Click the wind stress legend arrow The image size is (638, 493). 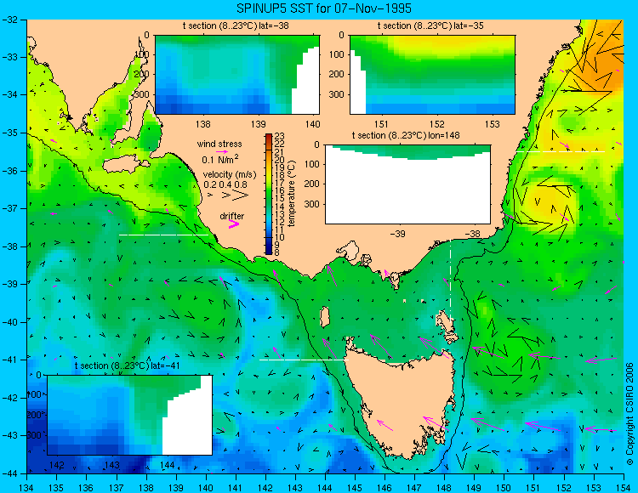[222, 152]
